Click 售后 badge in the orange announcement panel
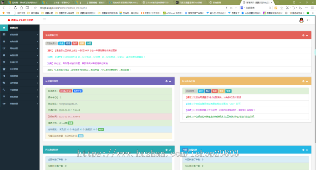Viewport: 316px width, 170px height. click(x=215, y=91)
